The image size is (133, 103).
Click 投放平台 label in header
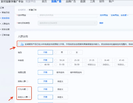(31, 1)
